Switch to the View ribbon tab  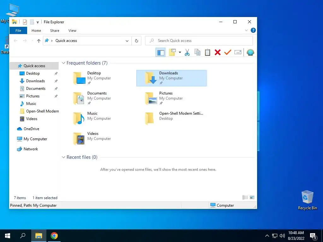point(72,31)
